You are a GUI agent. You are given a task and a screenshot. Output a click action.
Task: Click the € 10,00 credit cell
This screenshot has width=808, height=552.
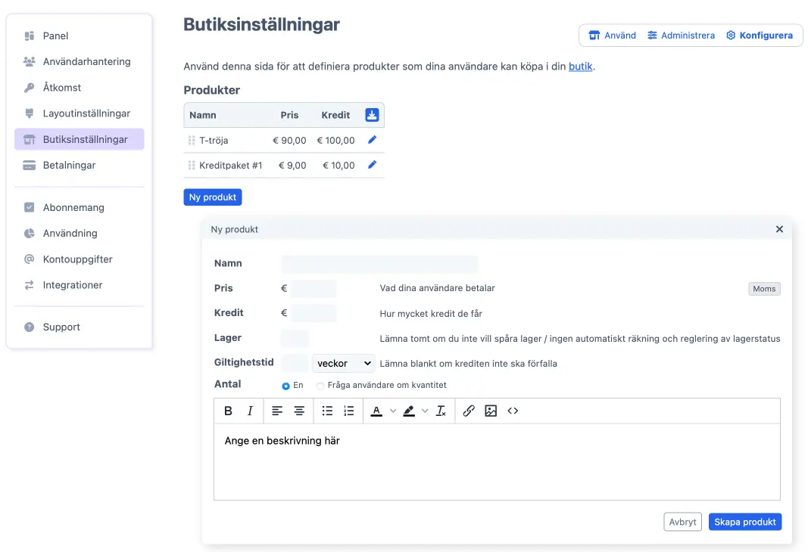tap(338, 165)
